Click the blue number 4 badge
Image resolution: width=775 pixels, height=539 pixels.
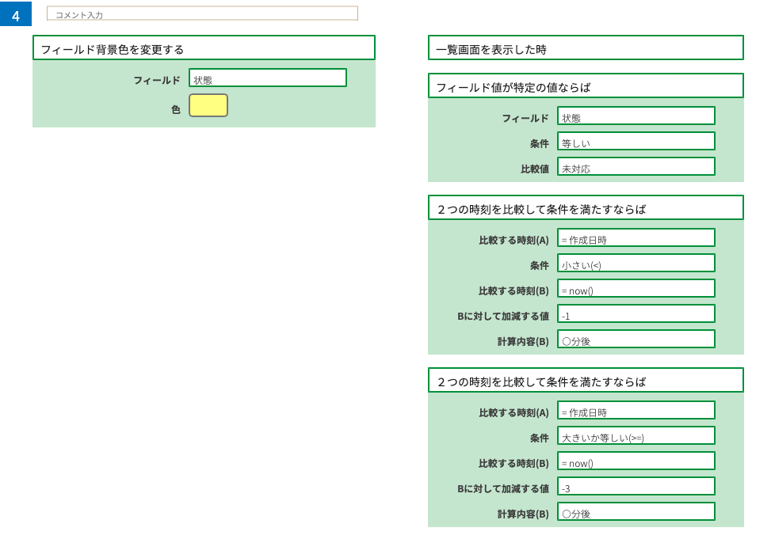16,13
